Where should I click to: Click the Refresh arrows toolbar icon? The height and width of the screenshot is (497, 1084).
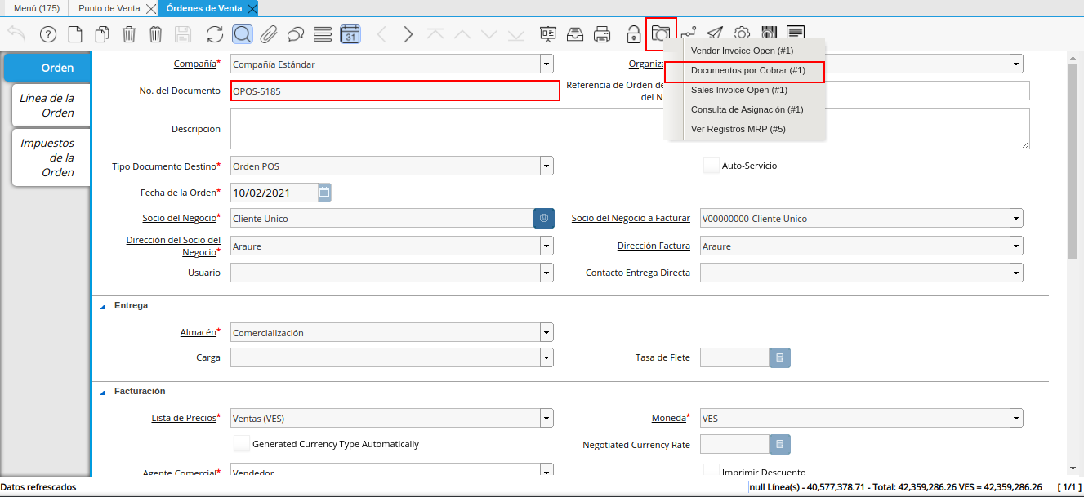[215, 34]
